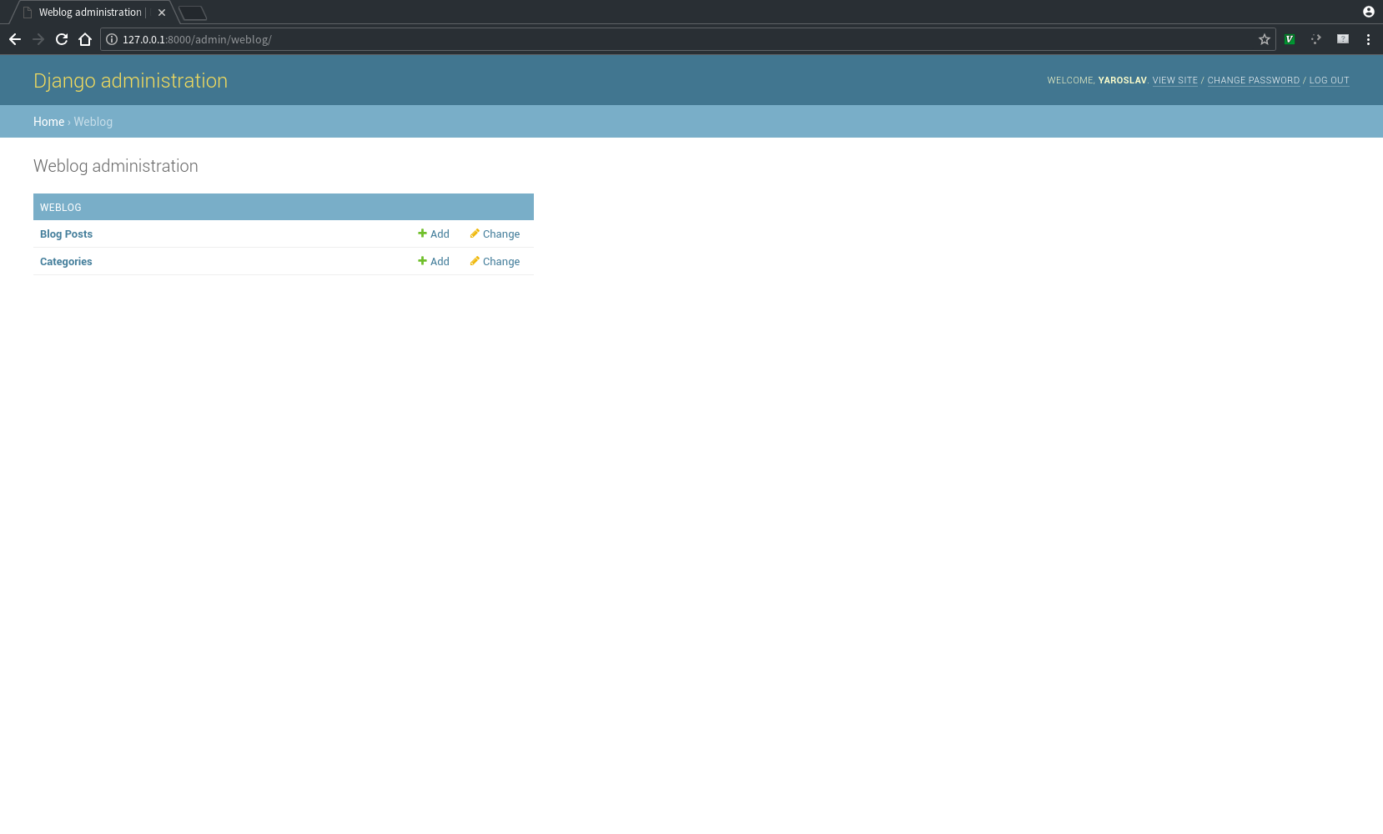Open the Chrome profile avatar icon
The height and width of the screenshot is (834, 1383).
(1368, 12)
